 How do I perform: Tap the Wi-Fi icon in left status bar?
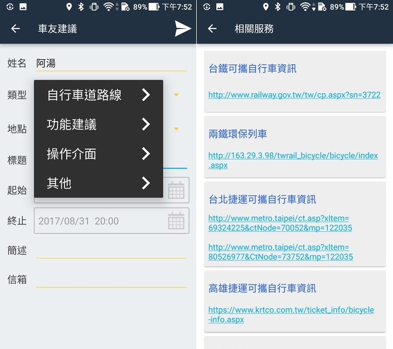tap(108, 7)
